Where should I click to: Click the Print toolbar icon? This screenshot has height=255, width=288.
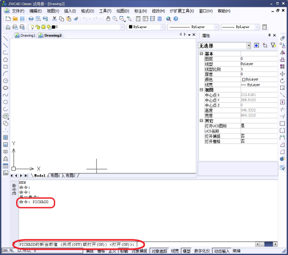point(31,19)
